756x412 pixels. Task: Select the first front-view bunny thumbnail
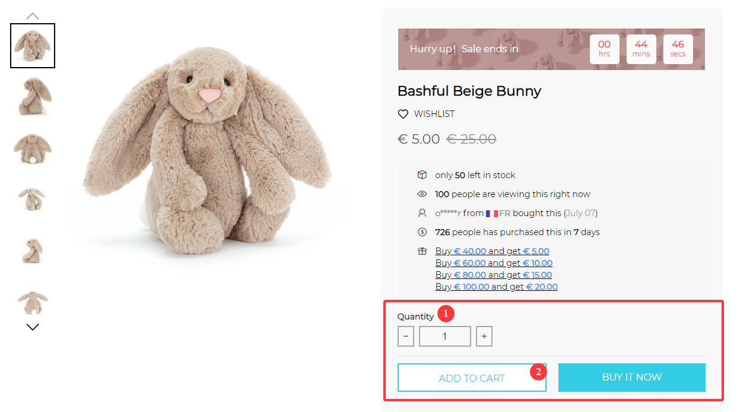pyautogui.click(x=33, y=46)
